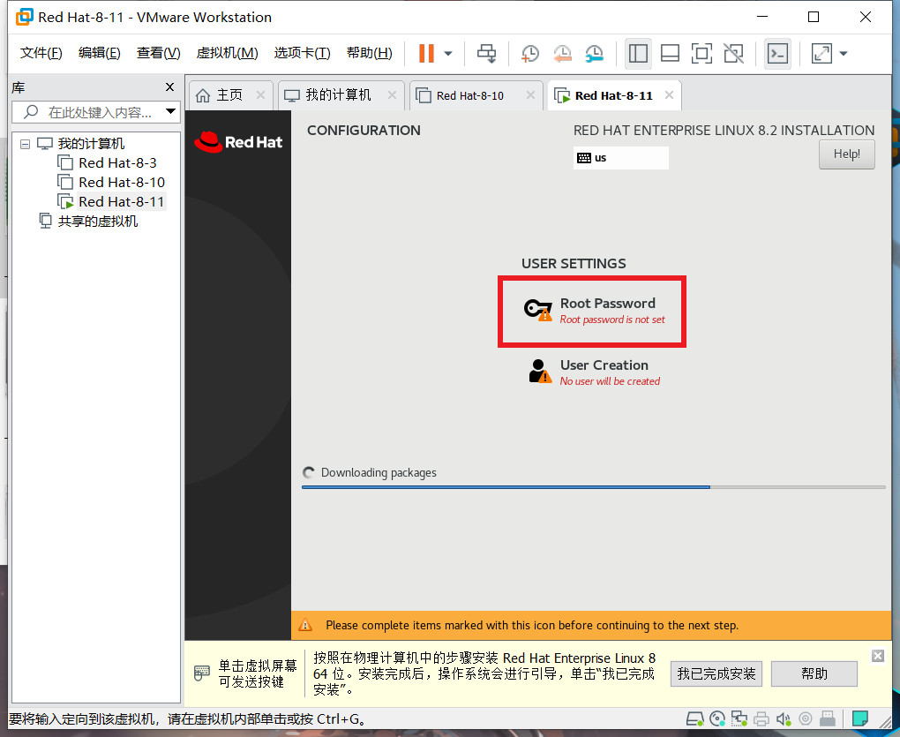Screen dimensions: 900x737
Task: Click the Help! button in installer
Action: (847, 154)
